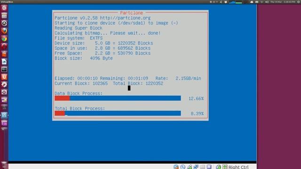This screenshot has height=169, width=301.
Task: Open the messaging mail indicator
Action: pos(257,2)
